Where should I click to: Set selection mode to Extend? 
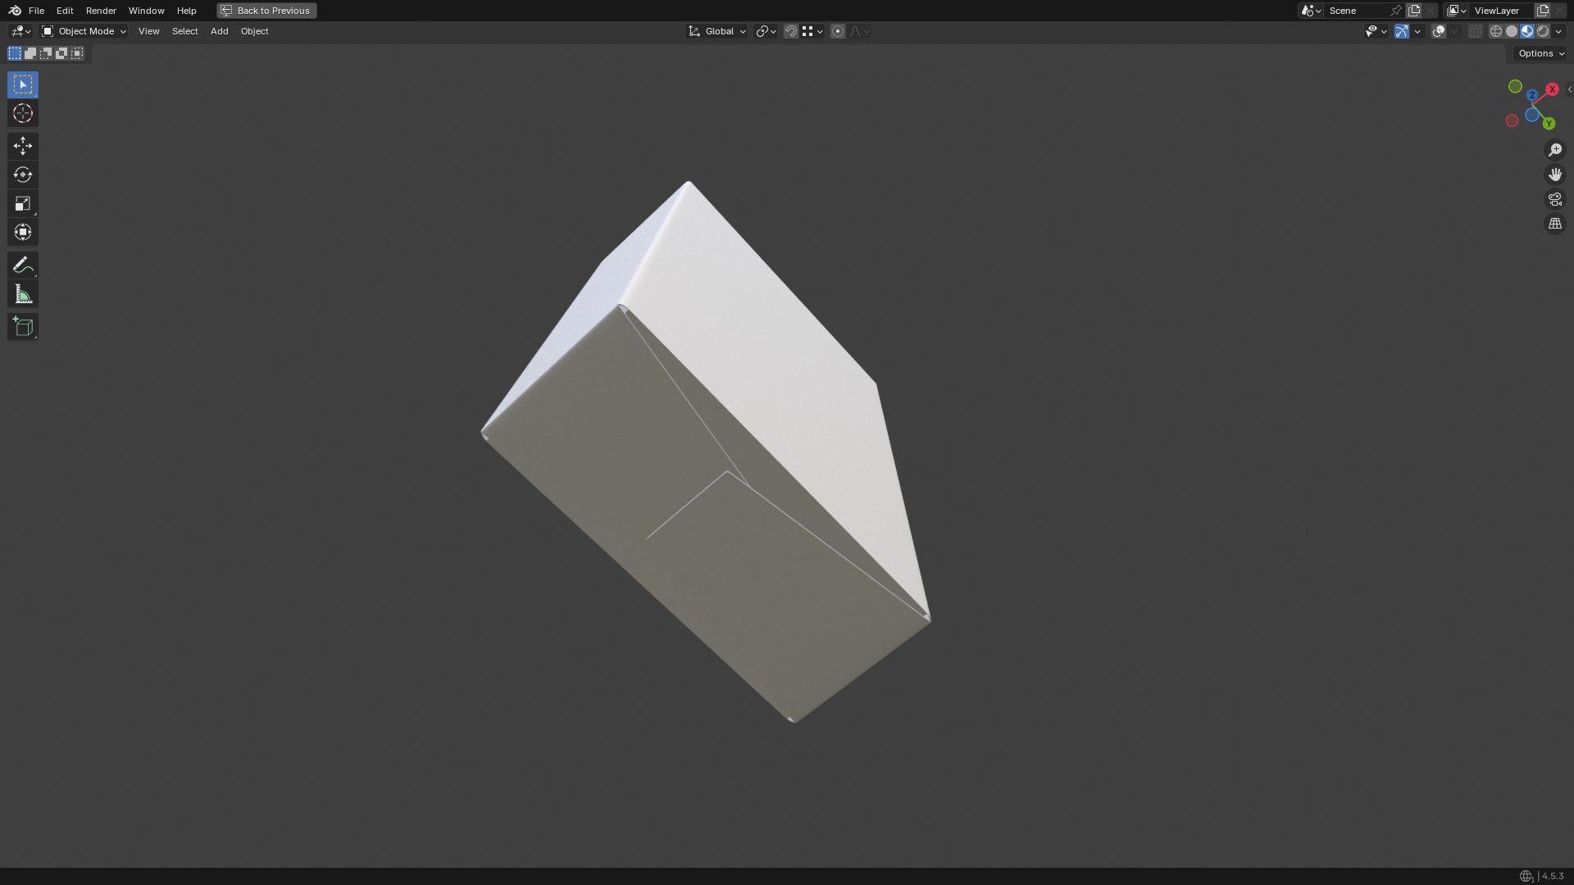(30, 53)
